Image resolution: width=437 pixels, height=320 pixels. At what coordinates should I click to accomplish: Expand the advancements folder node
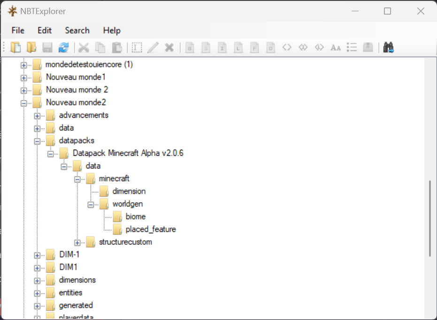coord(37,115)
